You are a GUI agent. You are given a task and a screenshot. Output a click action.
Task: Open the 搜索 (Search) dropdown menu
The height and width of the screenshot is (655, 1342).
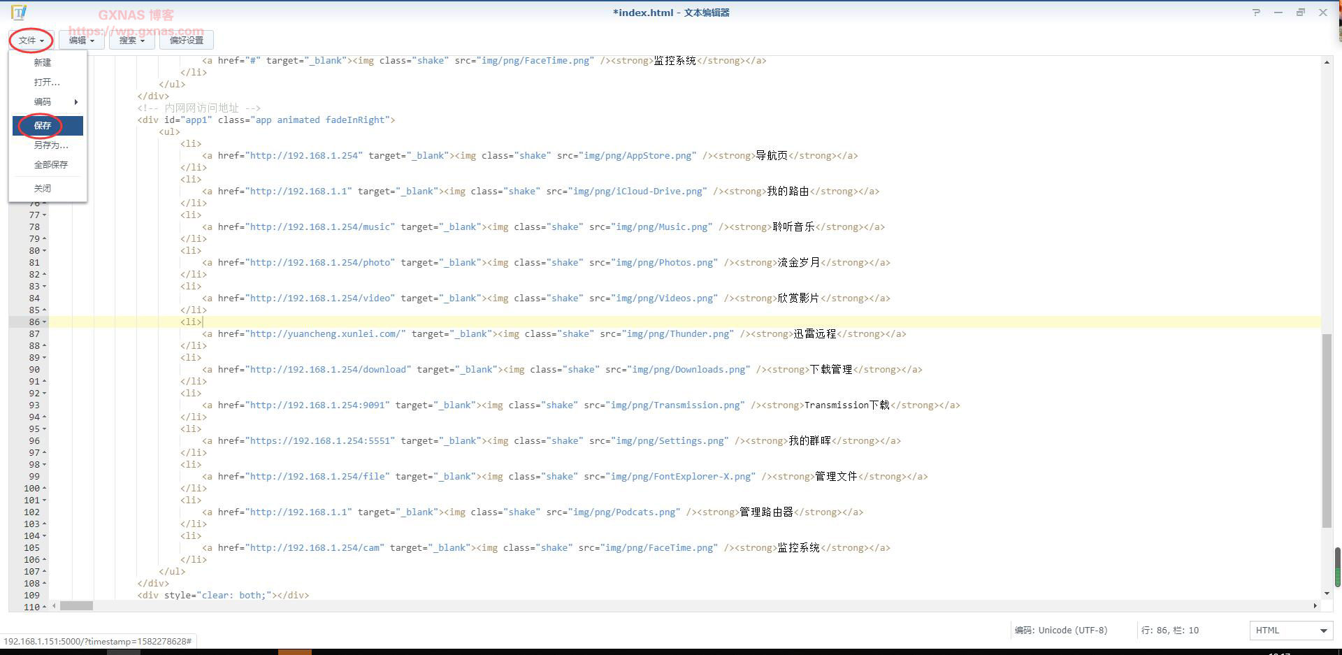coord(131,41)
